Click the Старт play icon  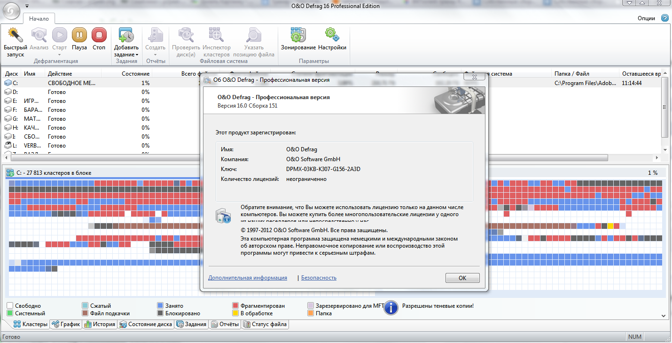tap(60, 35)
